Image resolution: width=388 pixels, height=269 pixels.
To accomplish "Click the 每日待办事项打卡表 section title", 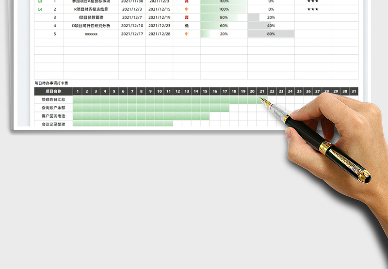I will tap(51, 83).
